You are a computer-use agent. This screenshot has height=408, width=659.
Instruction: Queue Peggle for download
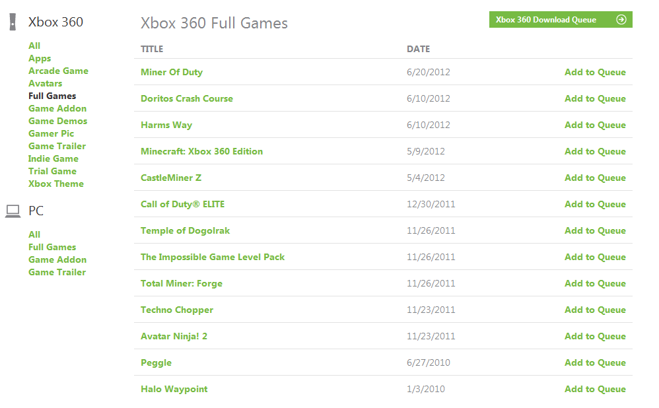(x=595, y=362)
